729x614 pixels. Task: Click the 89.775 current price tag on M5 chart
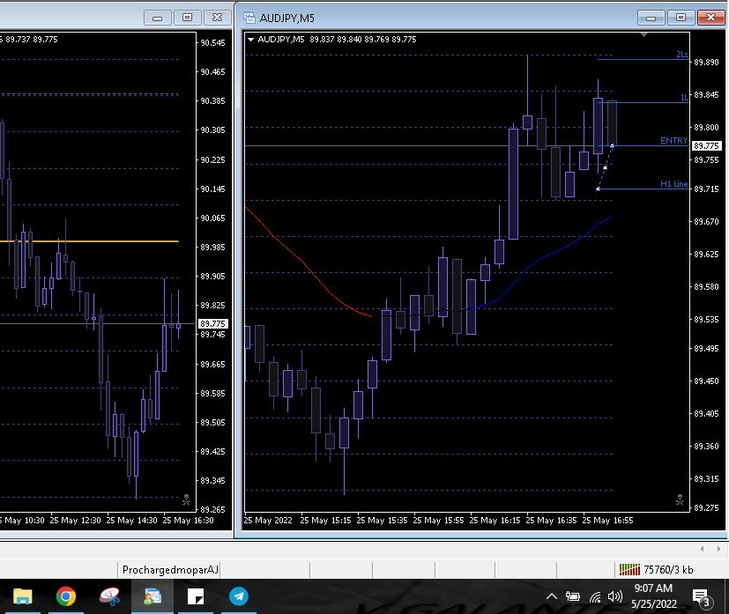point(706,146)
